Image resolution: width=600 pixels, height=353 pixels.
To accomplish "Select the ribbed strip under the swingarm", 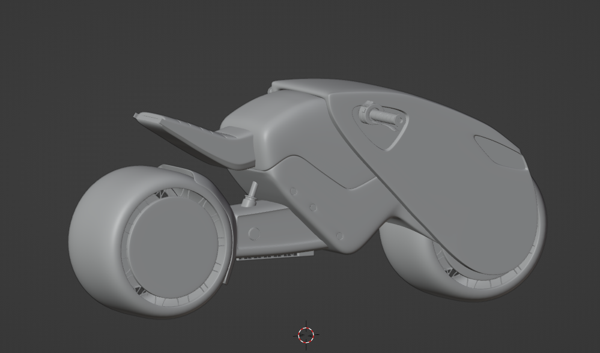I will coord(274,256).
